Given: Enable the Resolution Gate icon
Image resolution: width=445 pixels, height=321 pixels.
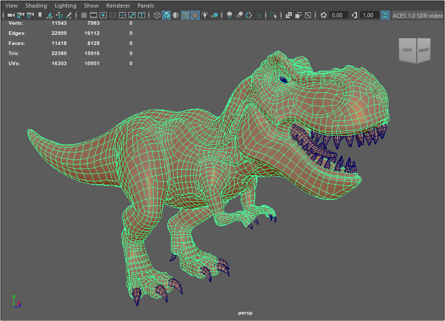Looking at the screenshot, I should (x=103, y=15).
